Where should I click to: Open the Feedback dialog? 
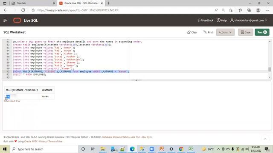click(x=206, y=20)
